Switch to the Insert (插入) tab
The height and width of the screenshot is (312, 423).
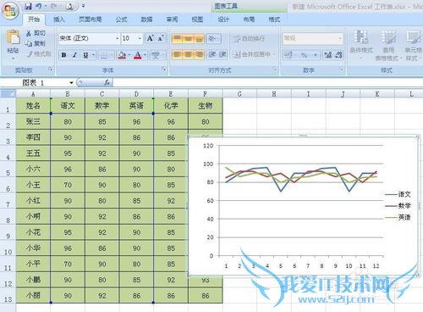(x=59, y=19)
